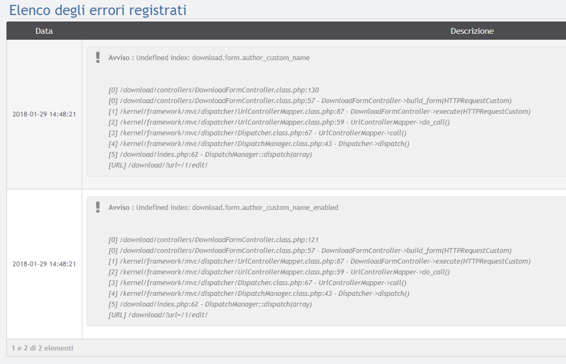Click the 'Elenco degli errori registrati' heading
This screenshot has height=364, width=566.
point(98,10)
